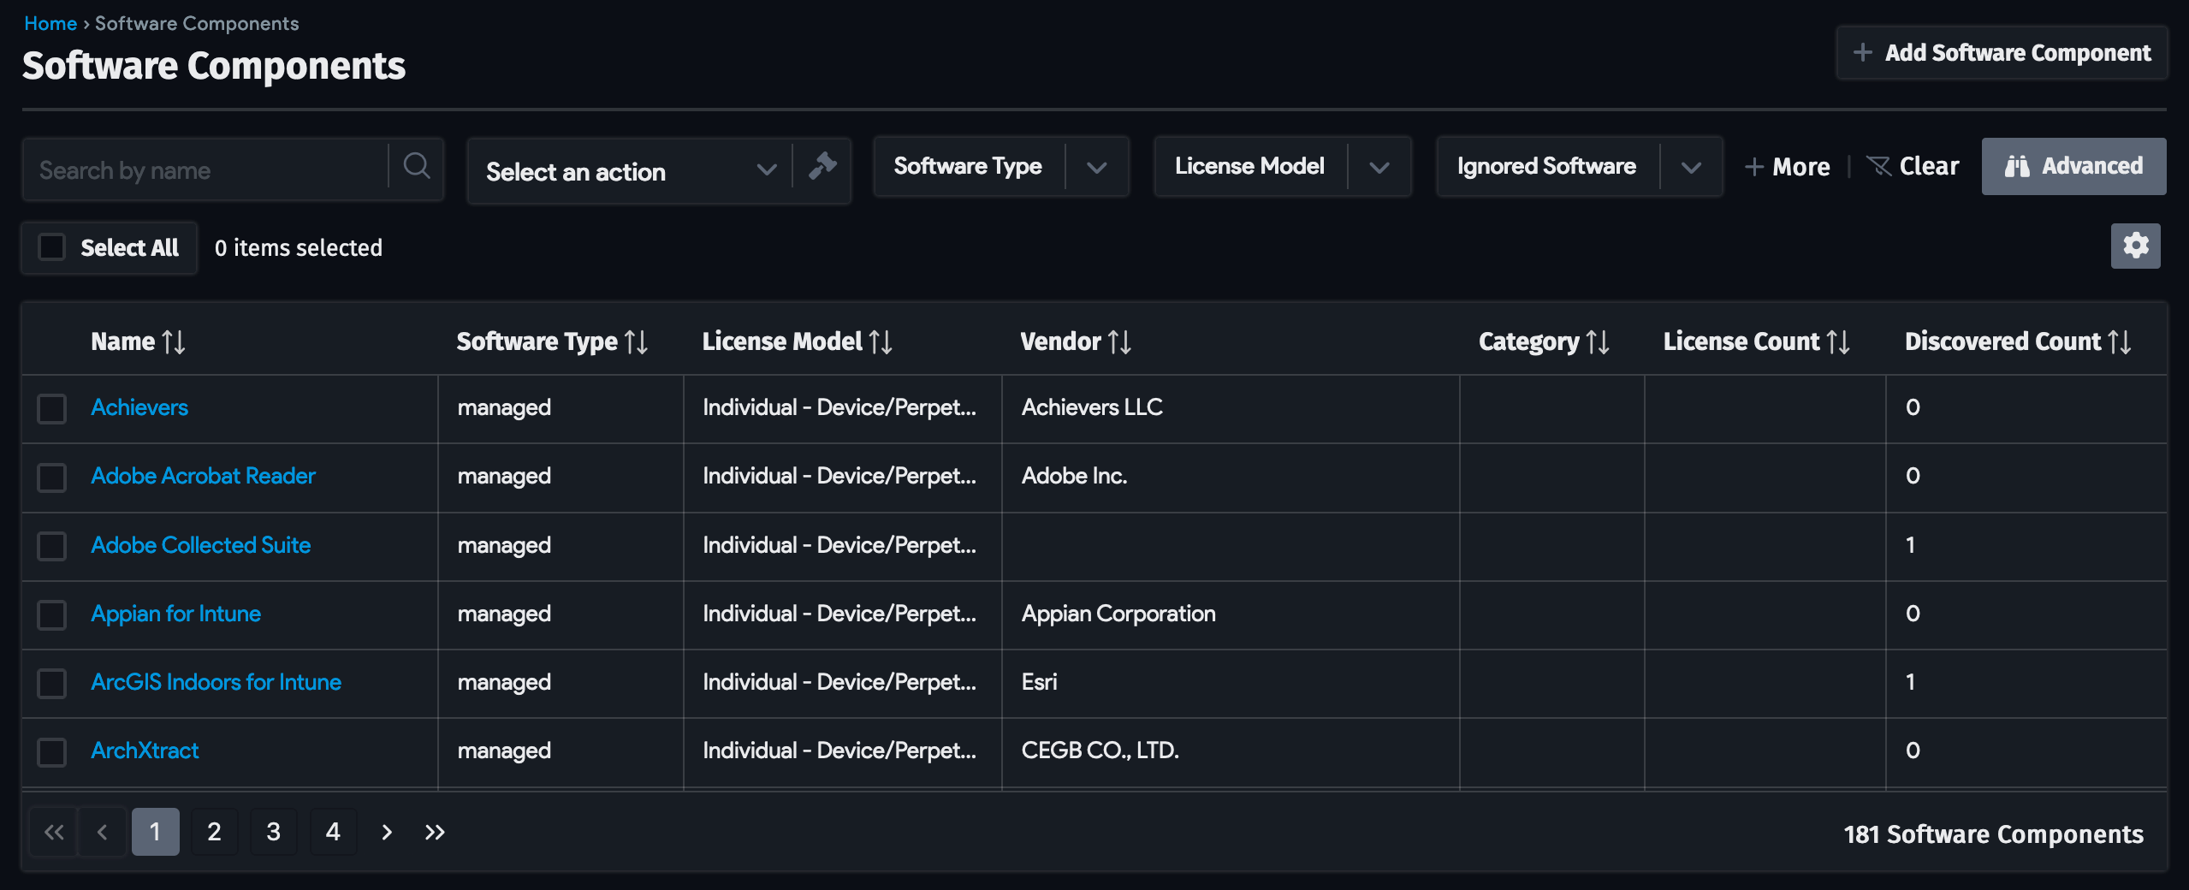Viewport: 2189px width, 890px height.
Task: Click the 0 items selected text
Action: [299, 248]
